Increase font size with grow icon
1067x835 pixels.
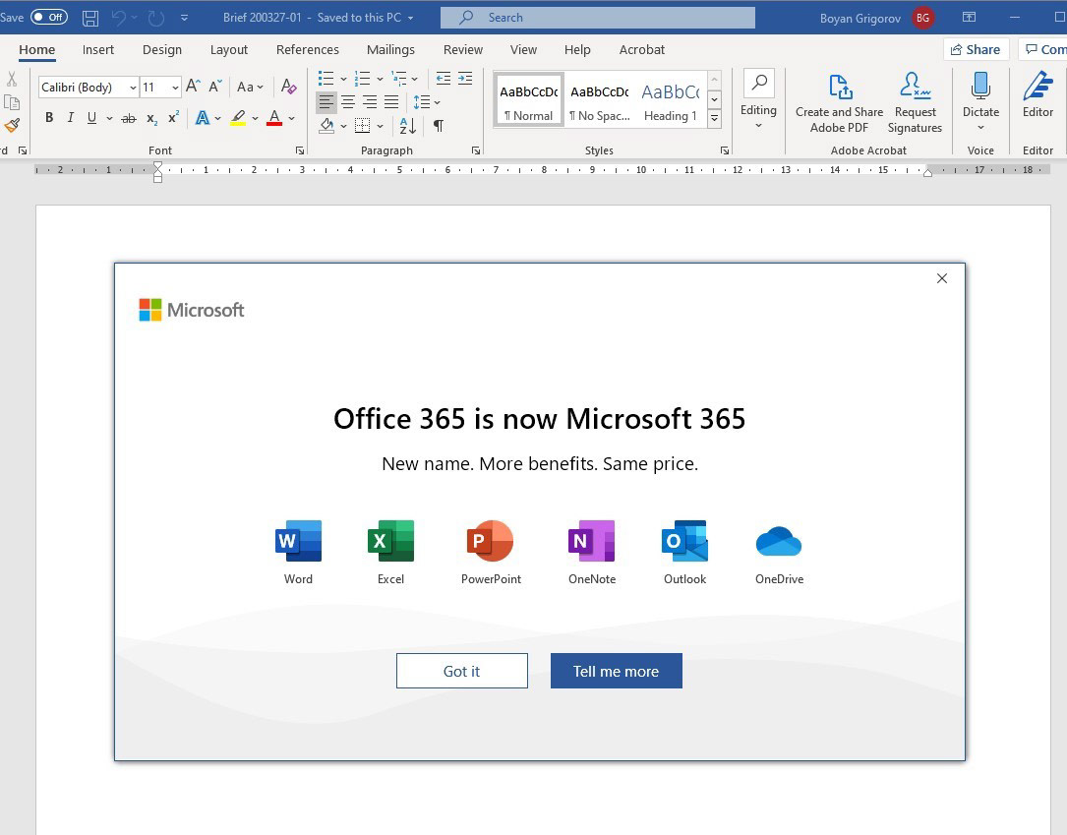(x=194, y=87)
